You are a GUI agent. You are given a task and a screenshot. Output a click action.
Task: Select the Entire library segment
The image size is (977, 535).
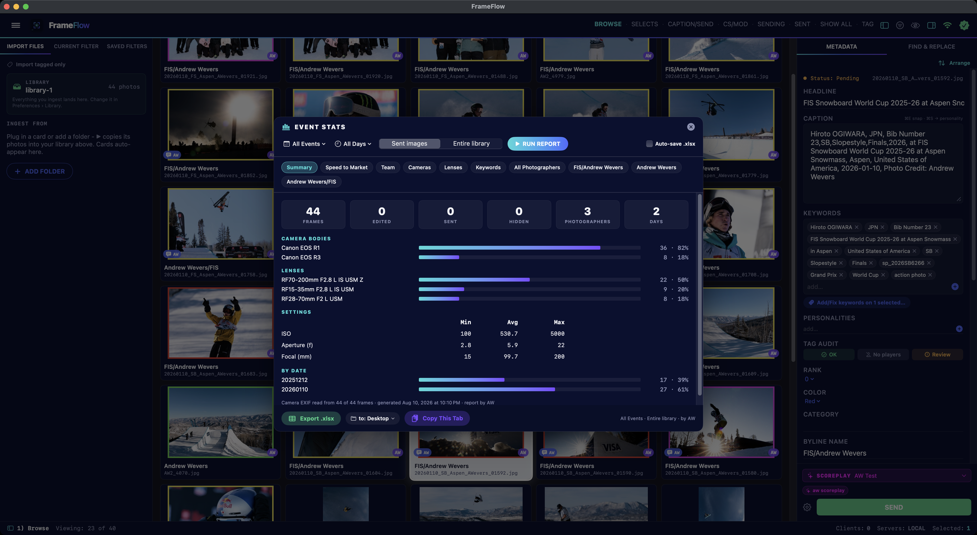click(x=471, y=144)
